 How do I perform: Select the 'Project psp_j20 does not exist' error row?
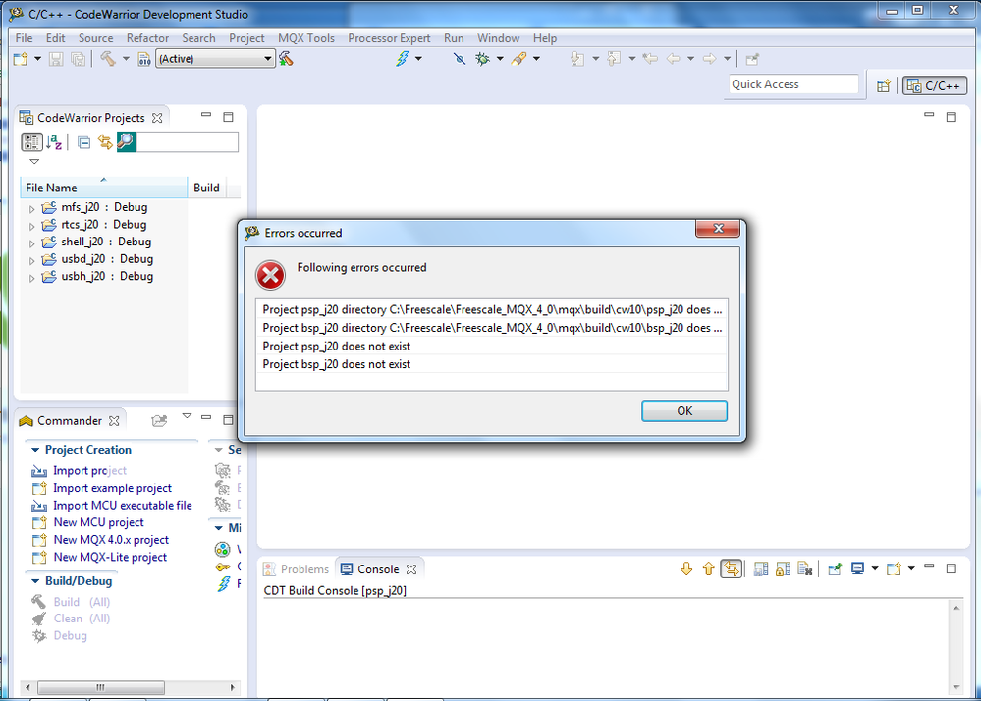492,346
